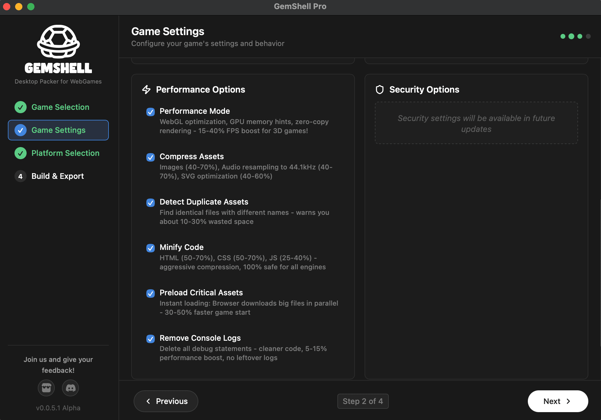Open the Discord community icon
Viewport: 601px width, 420px height.
(70, 388)
